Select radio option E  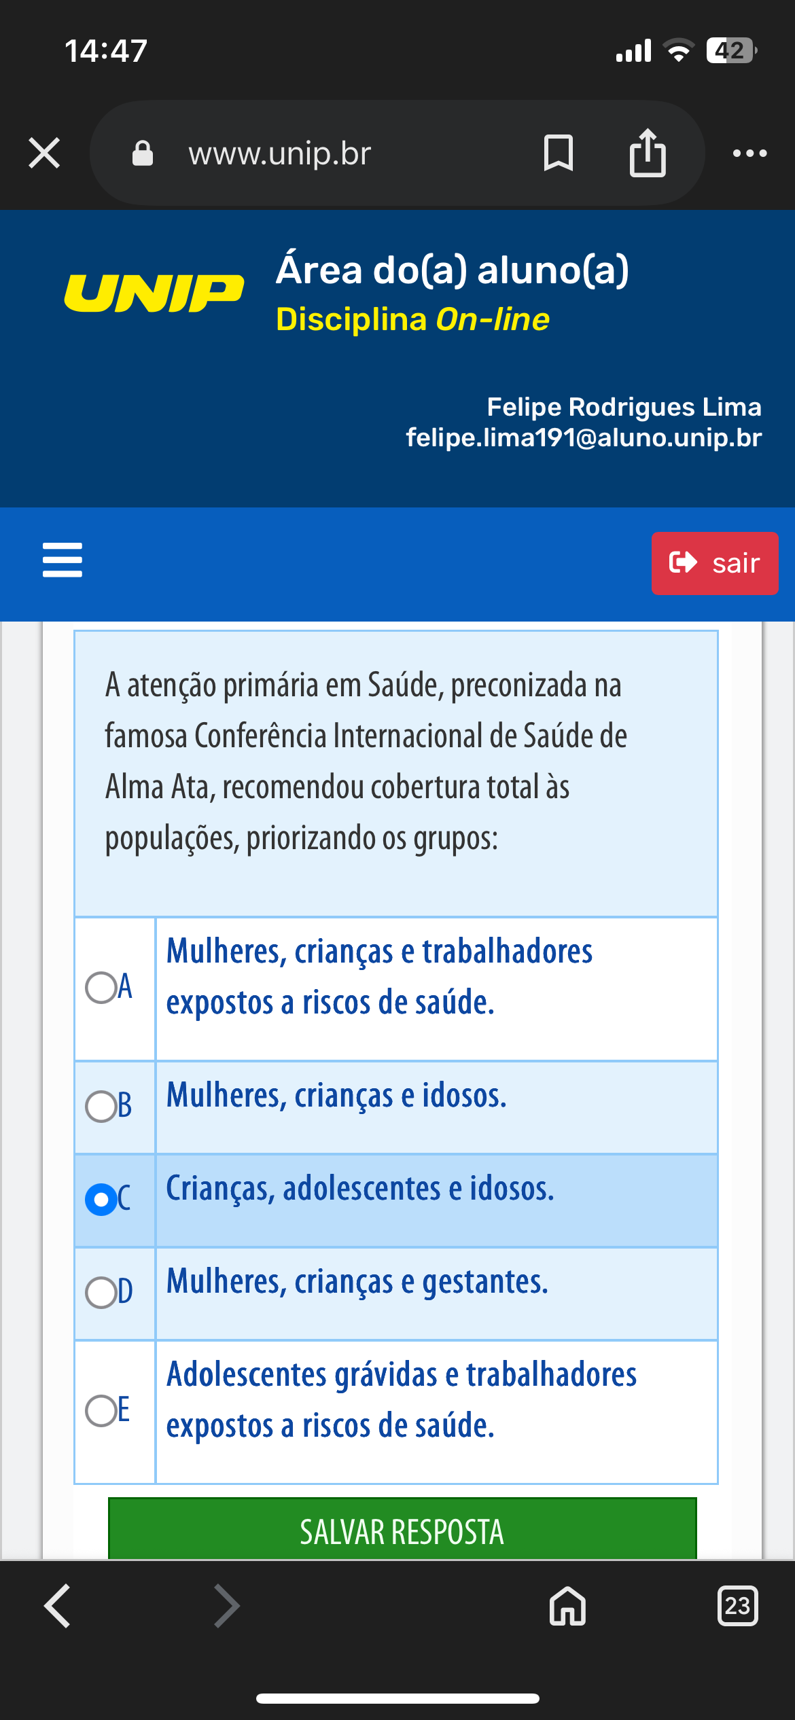point(102,1410)
